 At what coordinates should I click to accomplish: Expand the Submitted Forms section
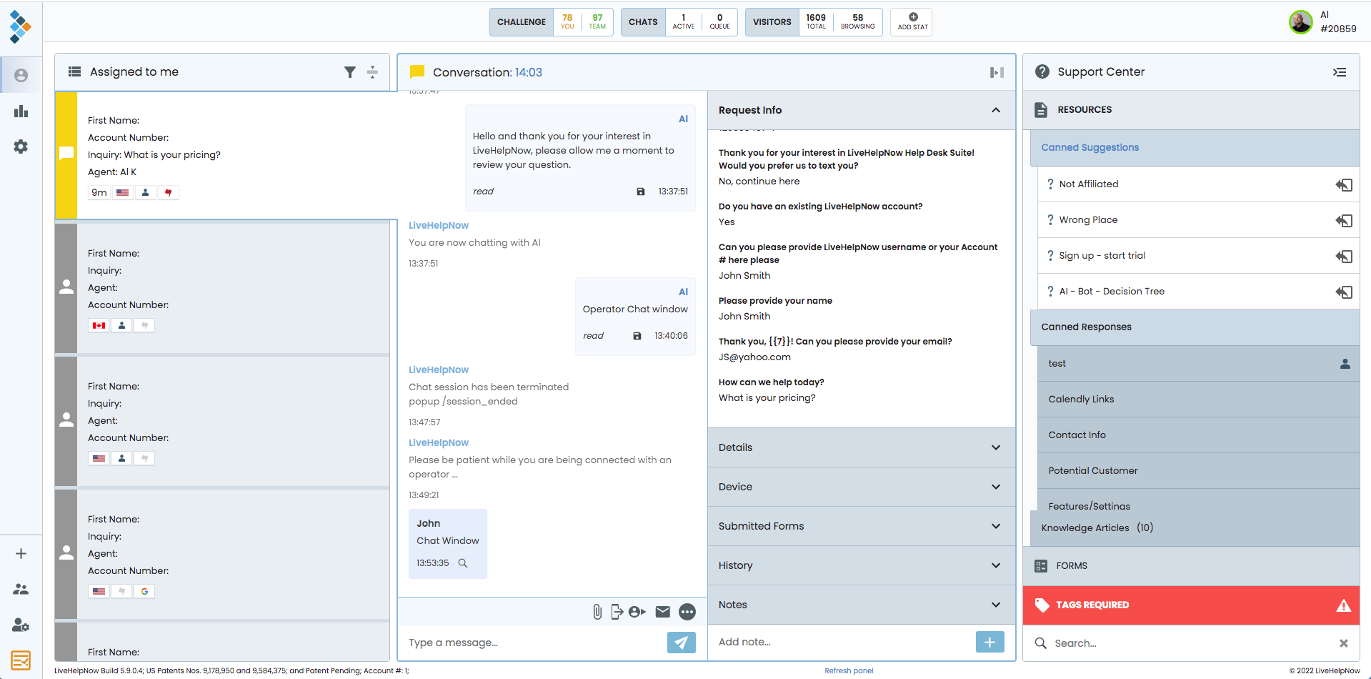[995, 526]
